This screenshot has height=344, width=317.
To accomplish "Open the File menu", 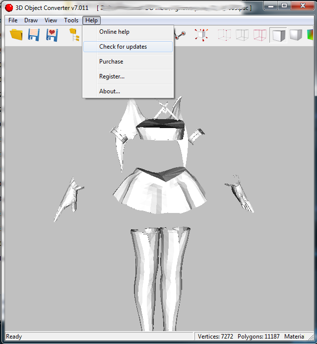I will click(x=13, y=20).
